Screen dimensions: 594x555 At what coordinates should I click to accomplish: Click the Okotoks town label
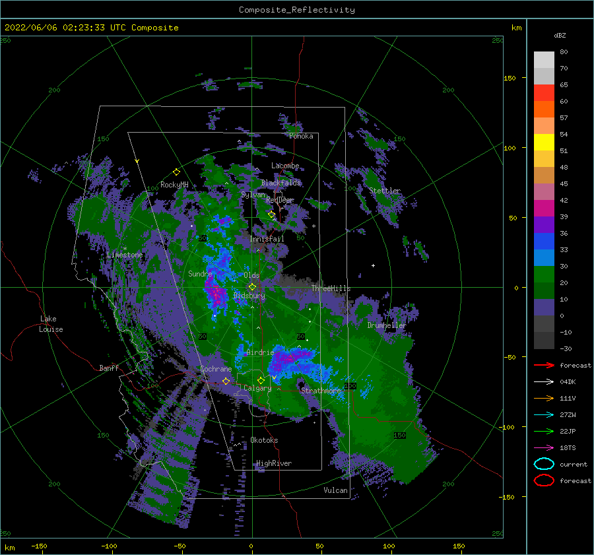click(x=264, y=440)
